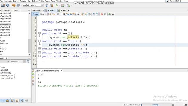
Task: Close the Output JavaApplication46 tab
Action: pos(62,71)
